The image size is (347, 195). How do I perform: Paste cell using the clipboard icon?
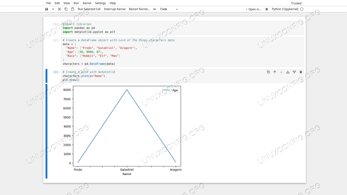73,9
